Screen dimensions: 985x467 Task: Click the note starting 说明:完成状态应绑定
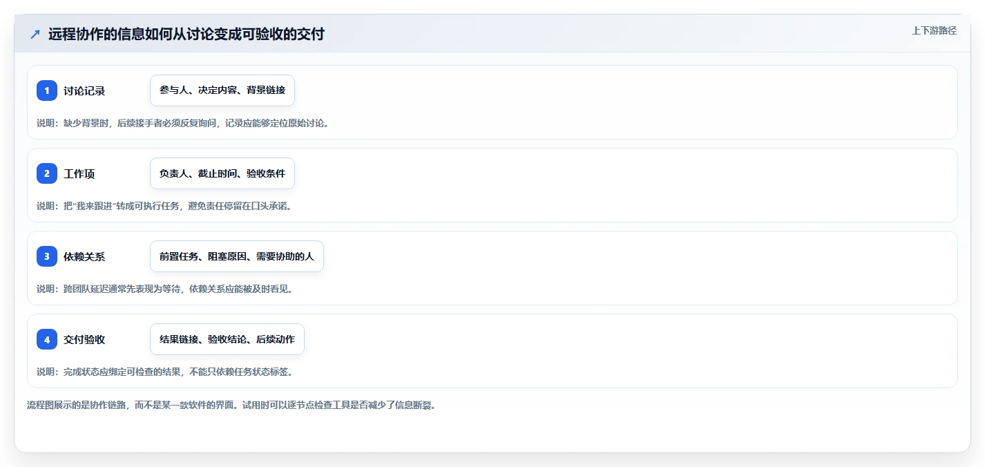(x=165, y=372)
